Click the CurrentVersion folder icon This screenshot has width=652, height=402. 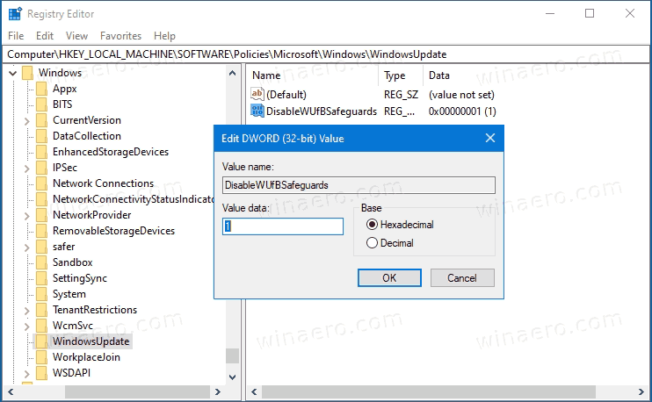[x=41, y=120]
